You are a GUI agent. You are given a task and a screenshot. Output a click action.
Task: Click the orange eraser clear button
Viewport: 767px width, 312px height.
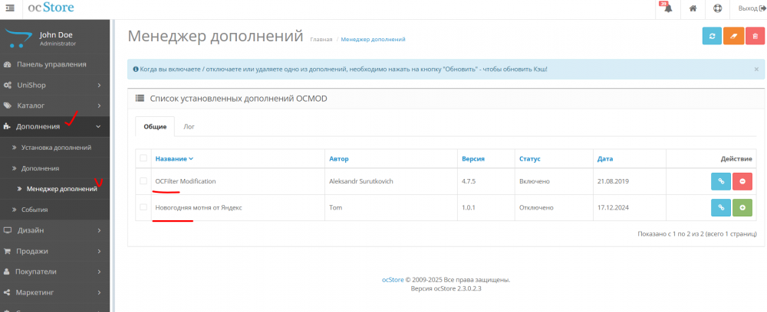[734, 36]
